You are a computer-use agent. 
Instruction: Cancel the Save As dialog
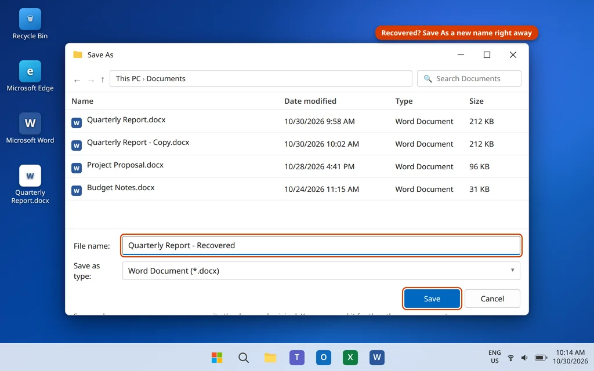coord(492,299)
